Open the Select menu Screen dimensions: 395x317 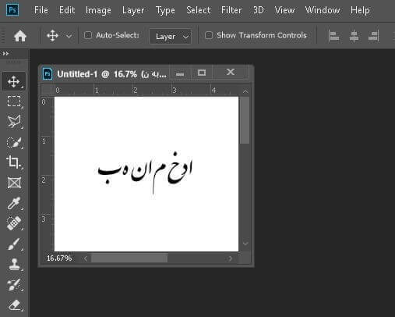pyautogui.click(x=198, y=10)
